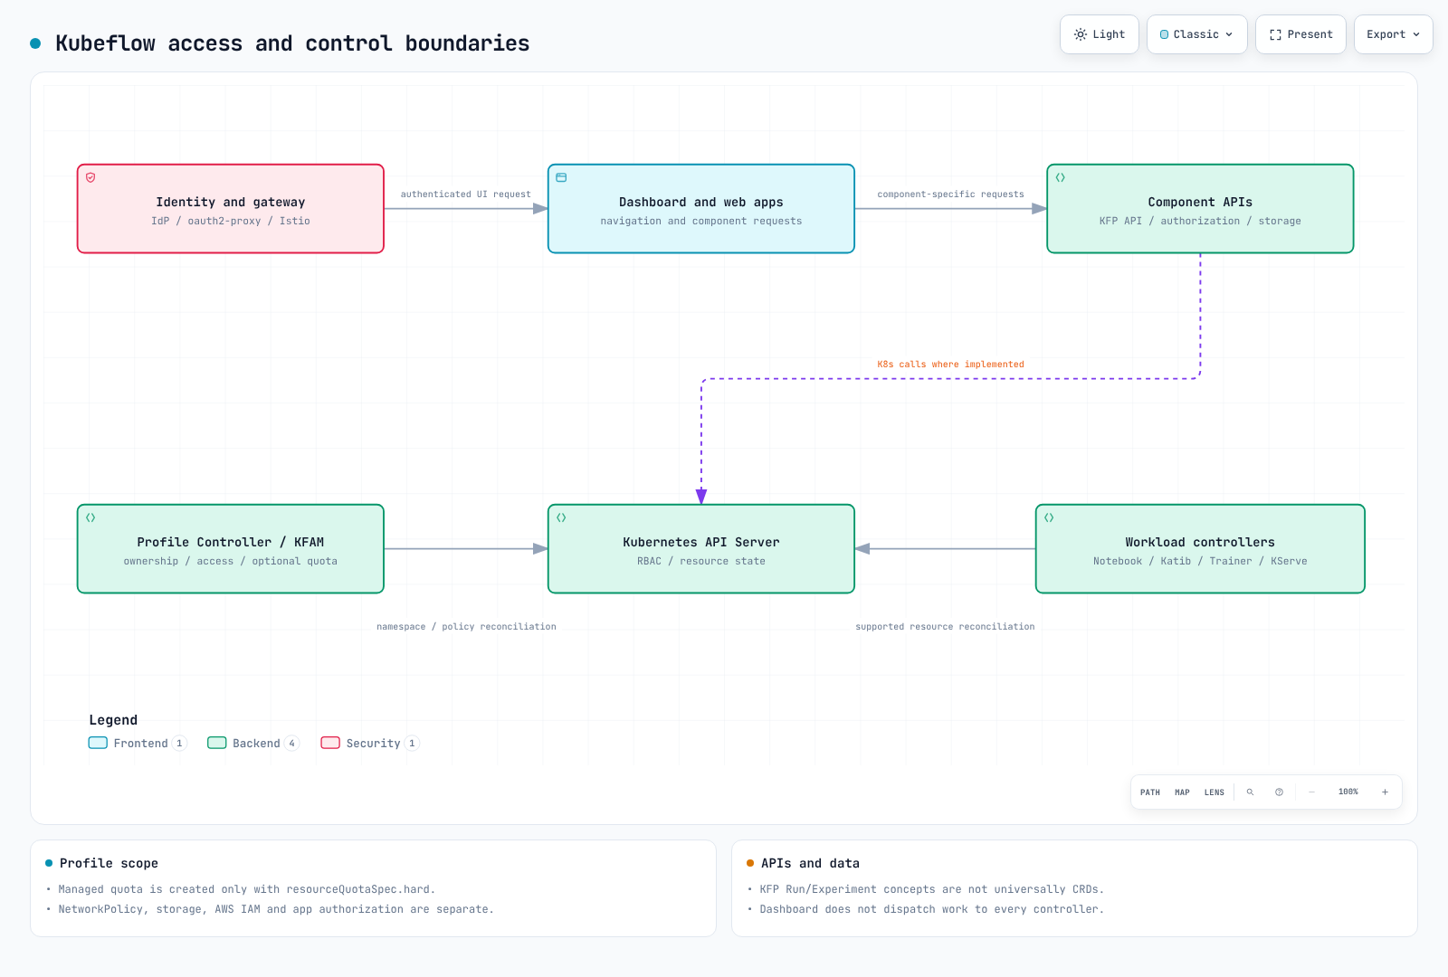
Task: Click 'NetworkPolicy, storage, AWS IAM' note line
Action: (x=276, y=909)
